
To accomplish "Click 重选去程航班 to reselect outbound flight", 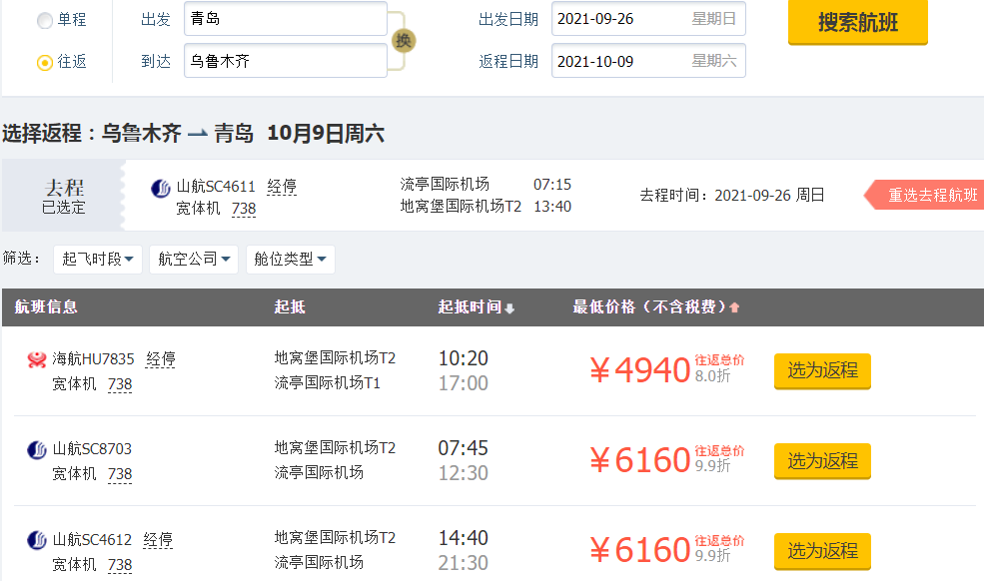I will tap(925, 195).
